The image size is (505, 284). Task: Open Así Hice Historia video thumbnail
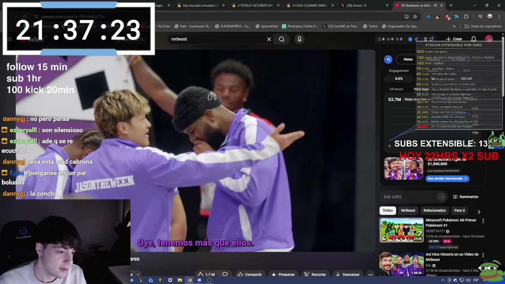pos(401,264)
